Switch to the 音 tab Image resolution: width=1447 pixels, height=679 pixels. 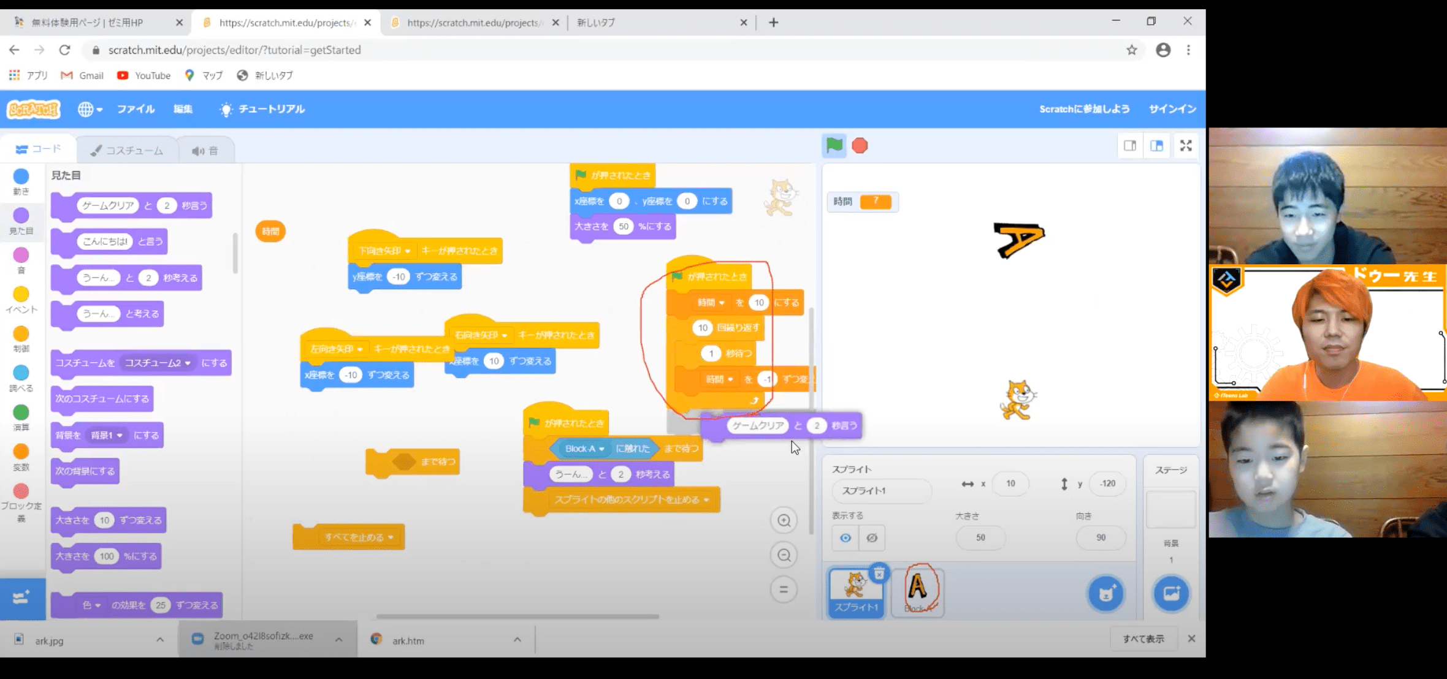point(205,150)
